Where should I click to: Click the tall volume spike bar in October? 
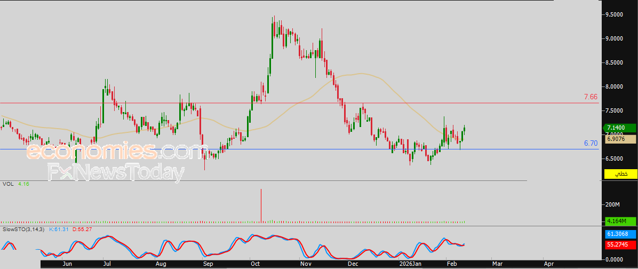pos(261,205)
